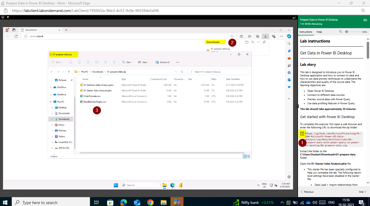Image resolution: width=370 pixels, height=206 pixels.
Task: Click the search icon in Downloads flyout
Action: [253, 42]
